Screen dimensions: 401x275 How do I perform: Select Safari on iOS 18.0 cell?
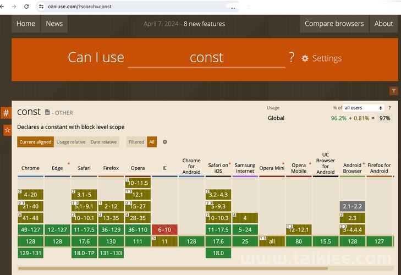(x=218, y=253)
